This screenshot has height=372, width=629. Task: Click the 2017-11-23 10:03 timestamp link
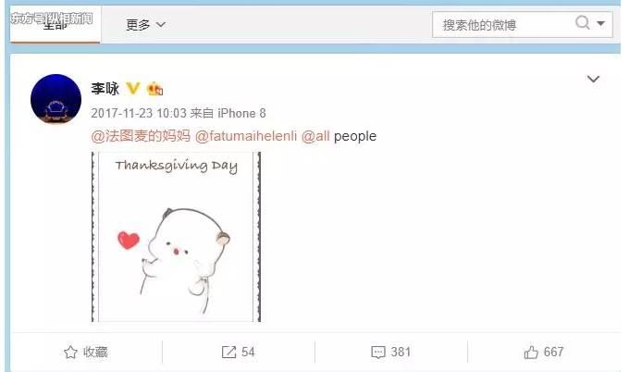tap(139, 113)
